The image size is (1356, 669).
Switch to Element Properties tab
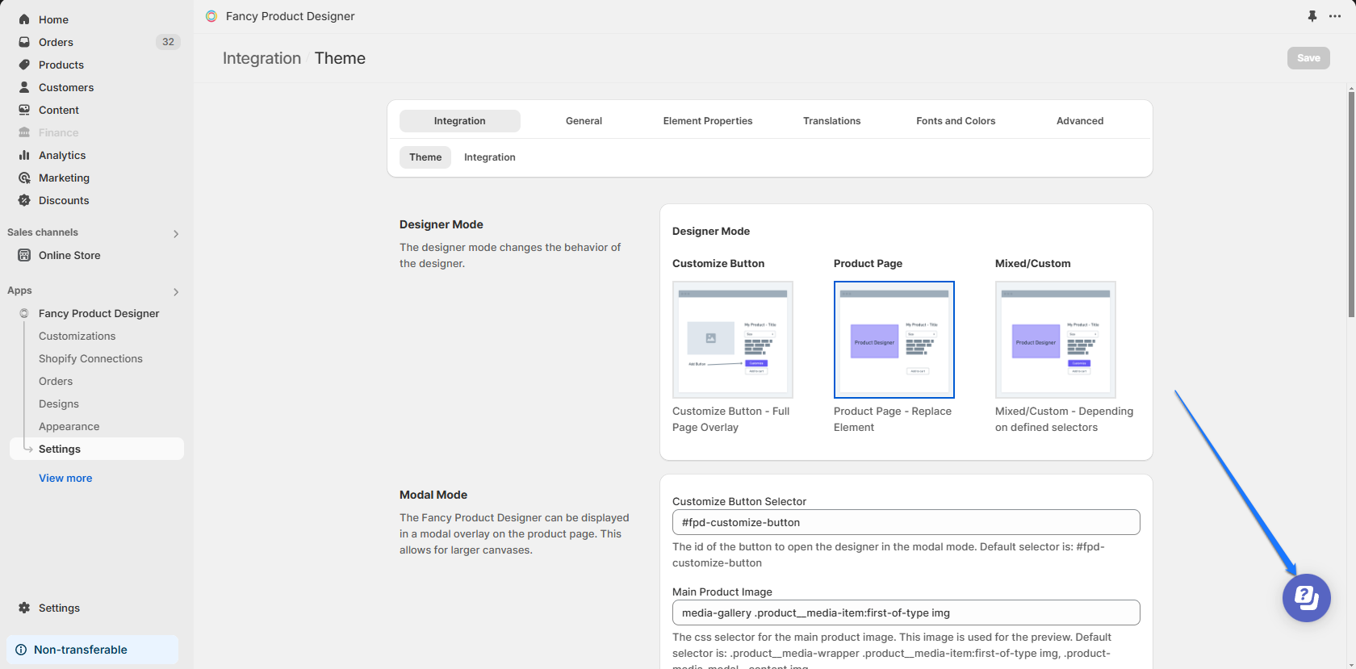point(708,121)
